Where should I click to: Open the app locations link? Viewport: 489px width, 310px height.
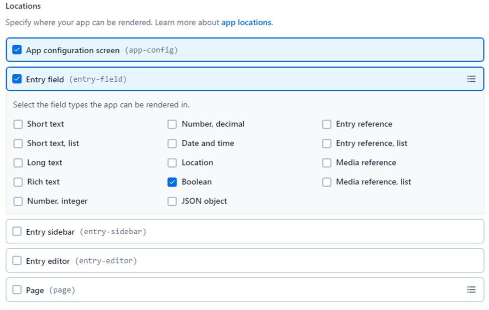[246, 23]
